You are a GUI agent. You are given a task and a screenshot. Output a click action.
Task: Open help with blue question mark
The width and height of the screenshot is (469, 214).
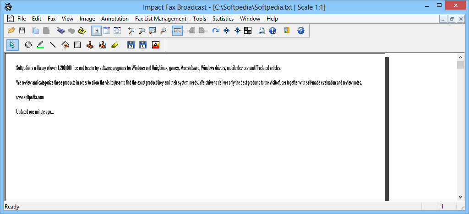[301, 31]
